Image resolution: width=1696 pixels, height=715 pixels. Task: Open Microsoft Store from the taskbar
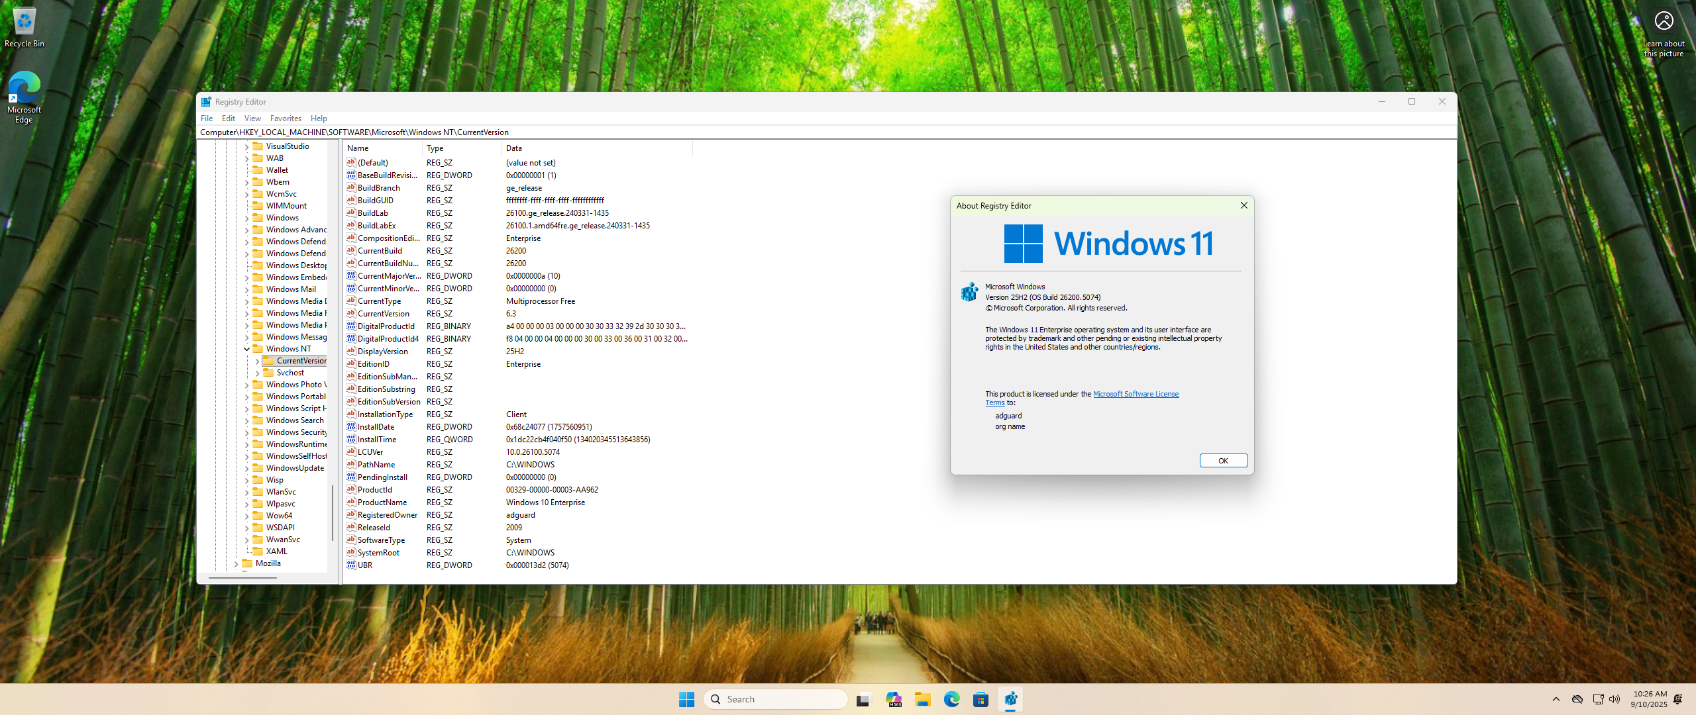981,699
